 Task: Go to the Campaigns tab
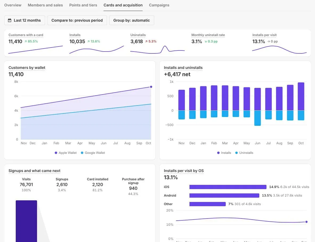pos(159,5)
